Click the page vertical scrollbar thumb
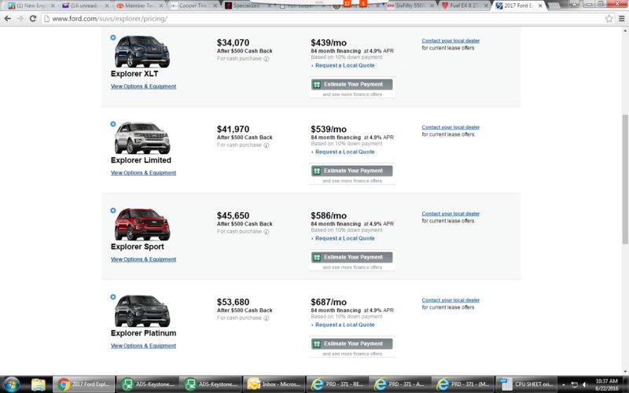 pos(625,178)
